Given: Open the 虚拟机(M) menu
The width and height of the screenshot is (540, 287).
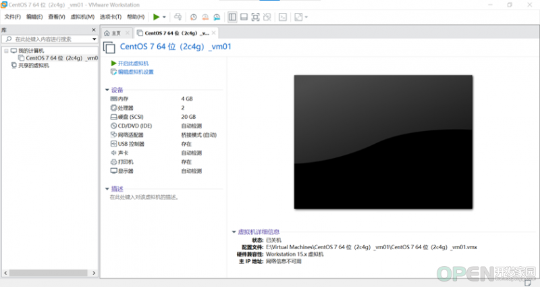Looking at the screenshot, I should (82, 17).
